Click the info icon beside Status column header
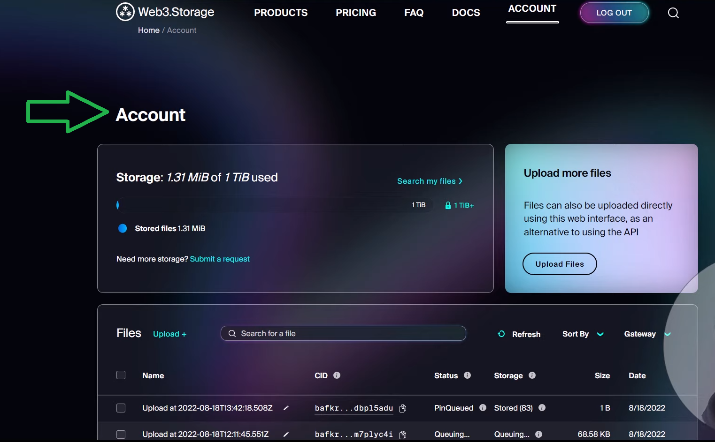Screen dimensions: 715x442 pos(468,375)
